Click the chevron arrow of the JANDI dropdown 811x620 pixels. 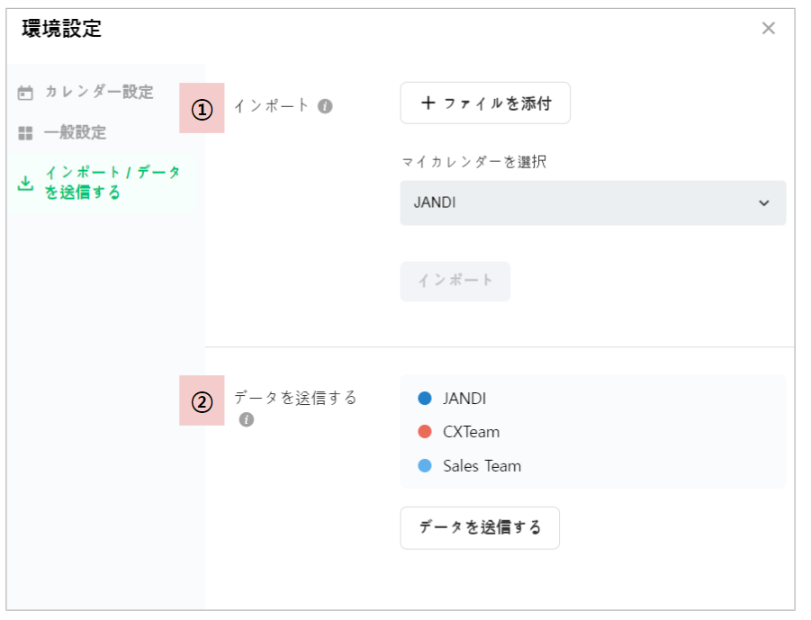coord(764,202)
